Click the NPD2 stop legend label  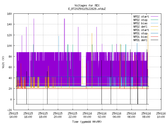point(140,20)
